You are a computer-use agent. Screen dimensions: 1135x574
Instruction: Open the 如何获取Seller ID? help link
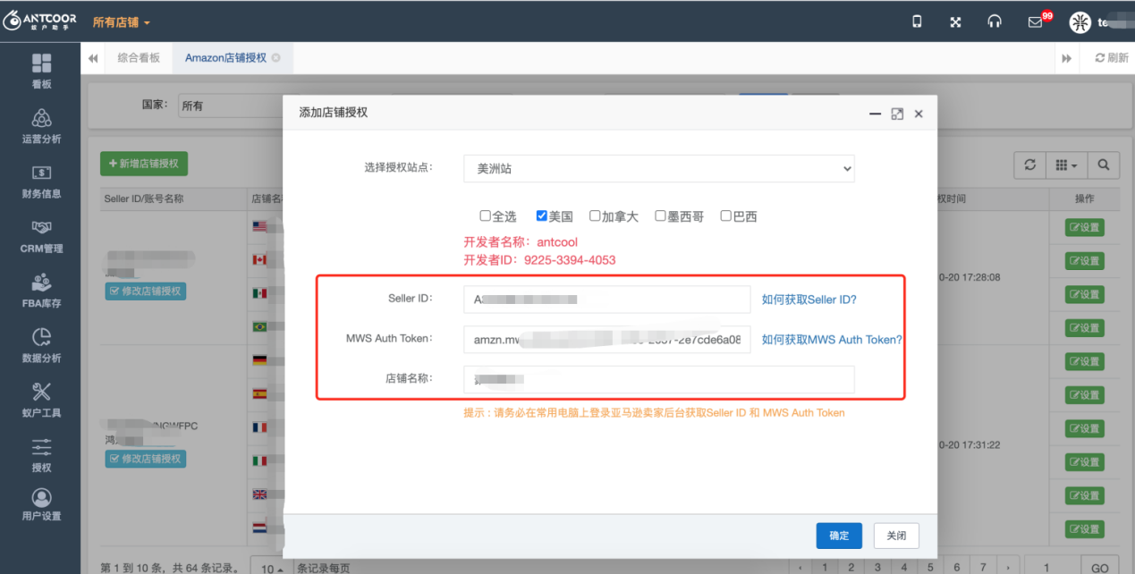[809, 300]
